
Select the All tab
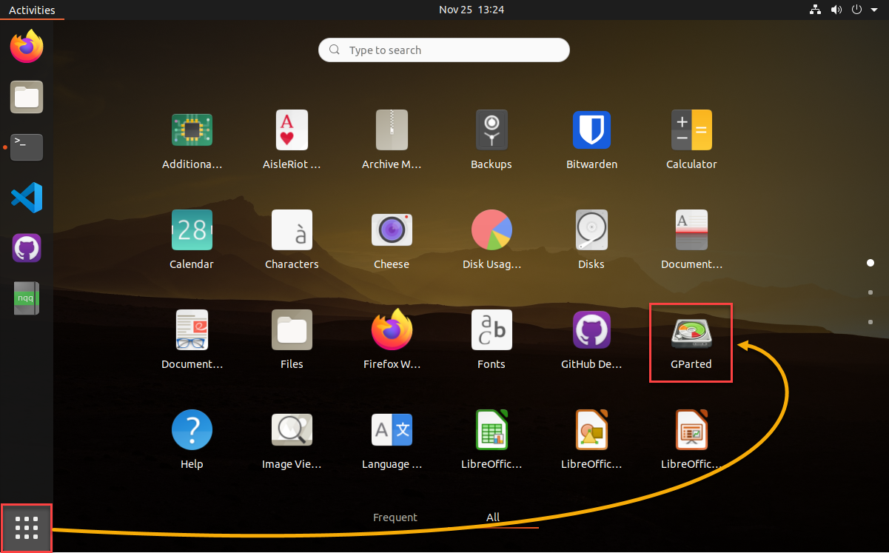click(493, 517)
